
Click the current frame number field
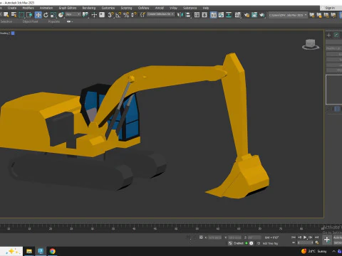point(306,242)
